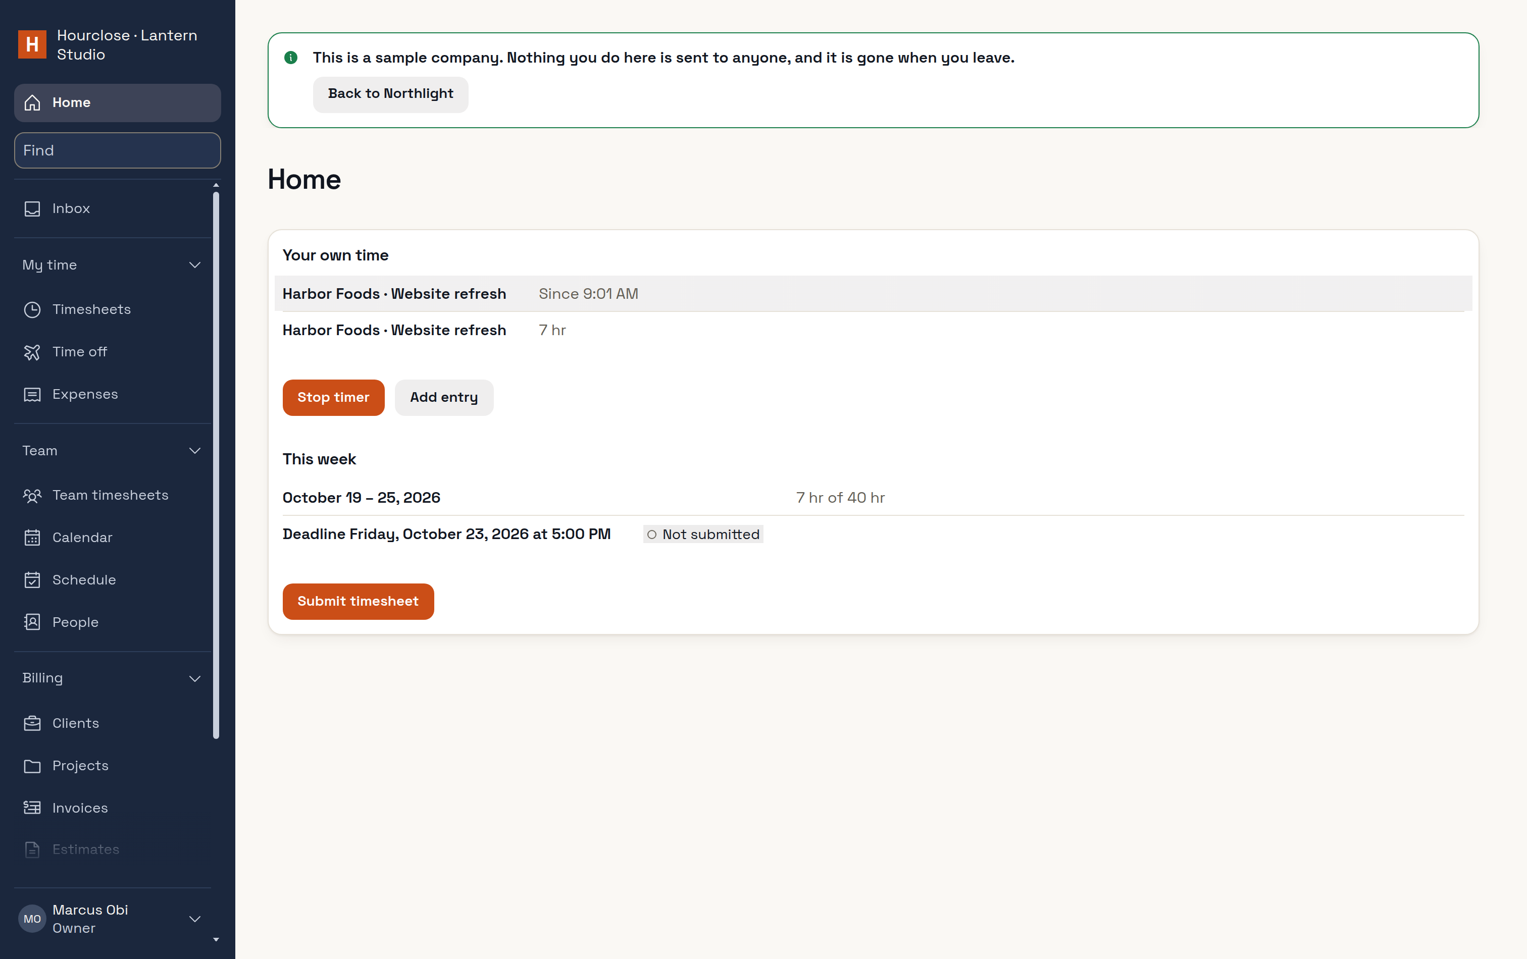Open the Invoices page
The width and height of the screenshot is (1527, 959).
point(113,808)
